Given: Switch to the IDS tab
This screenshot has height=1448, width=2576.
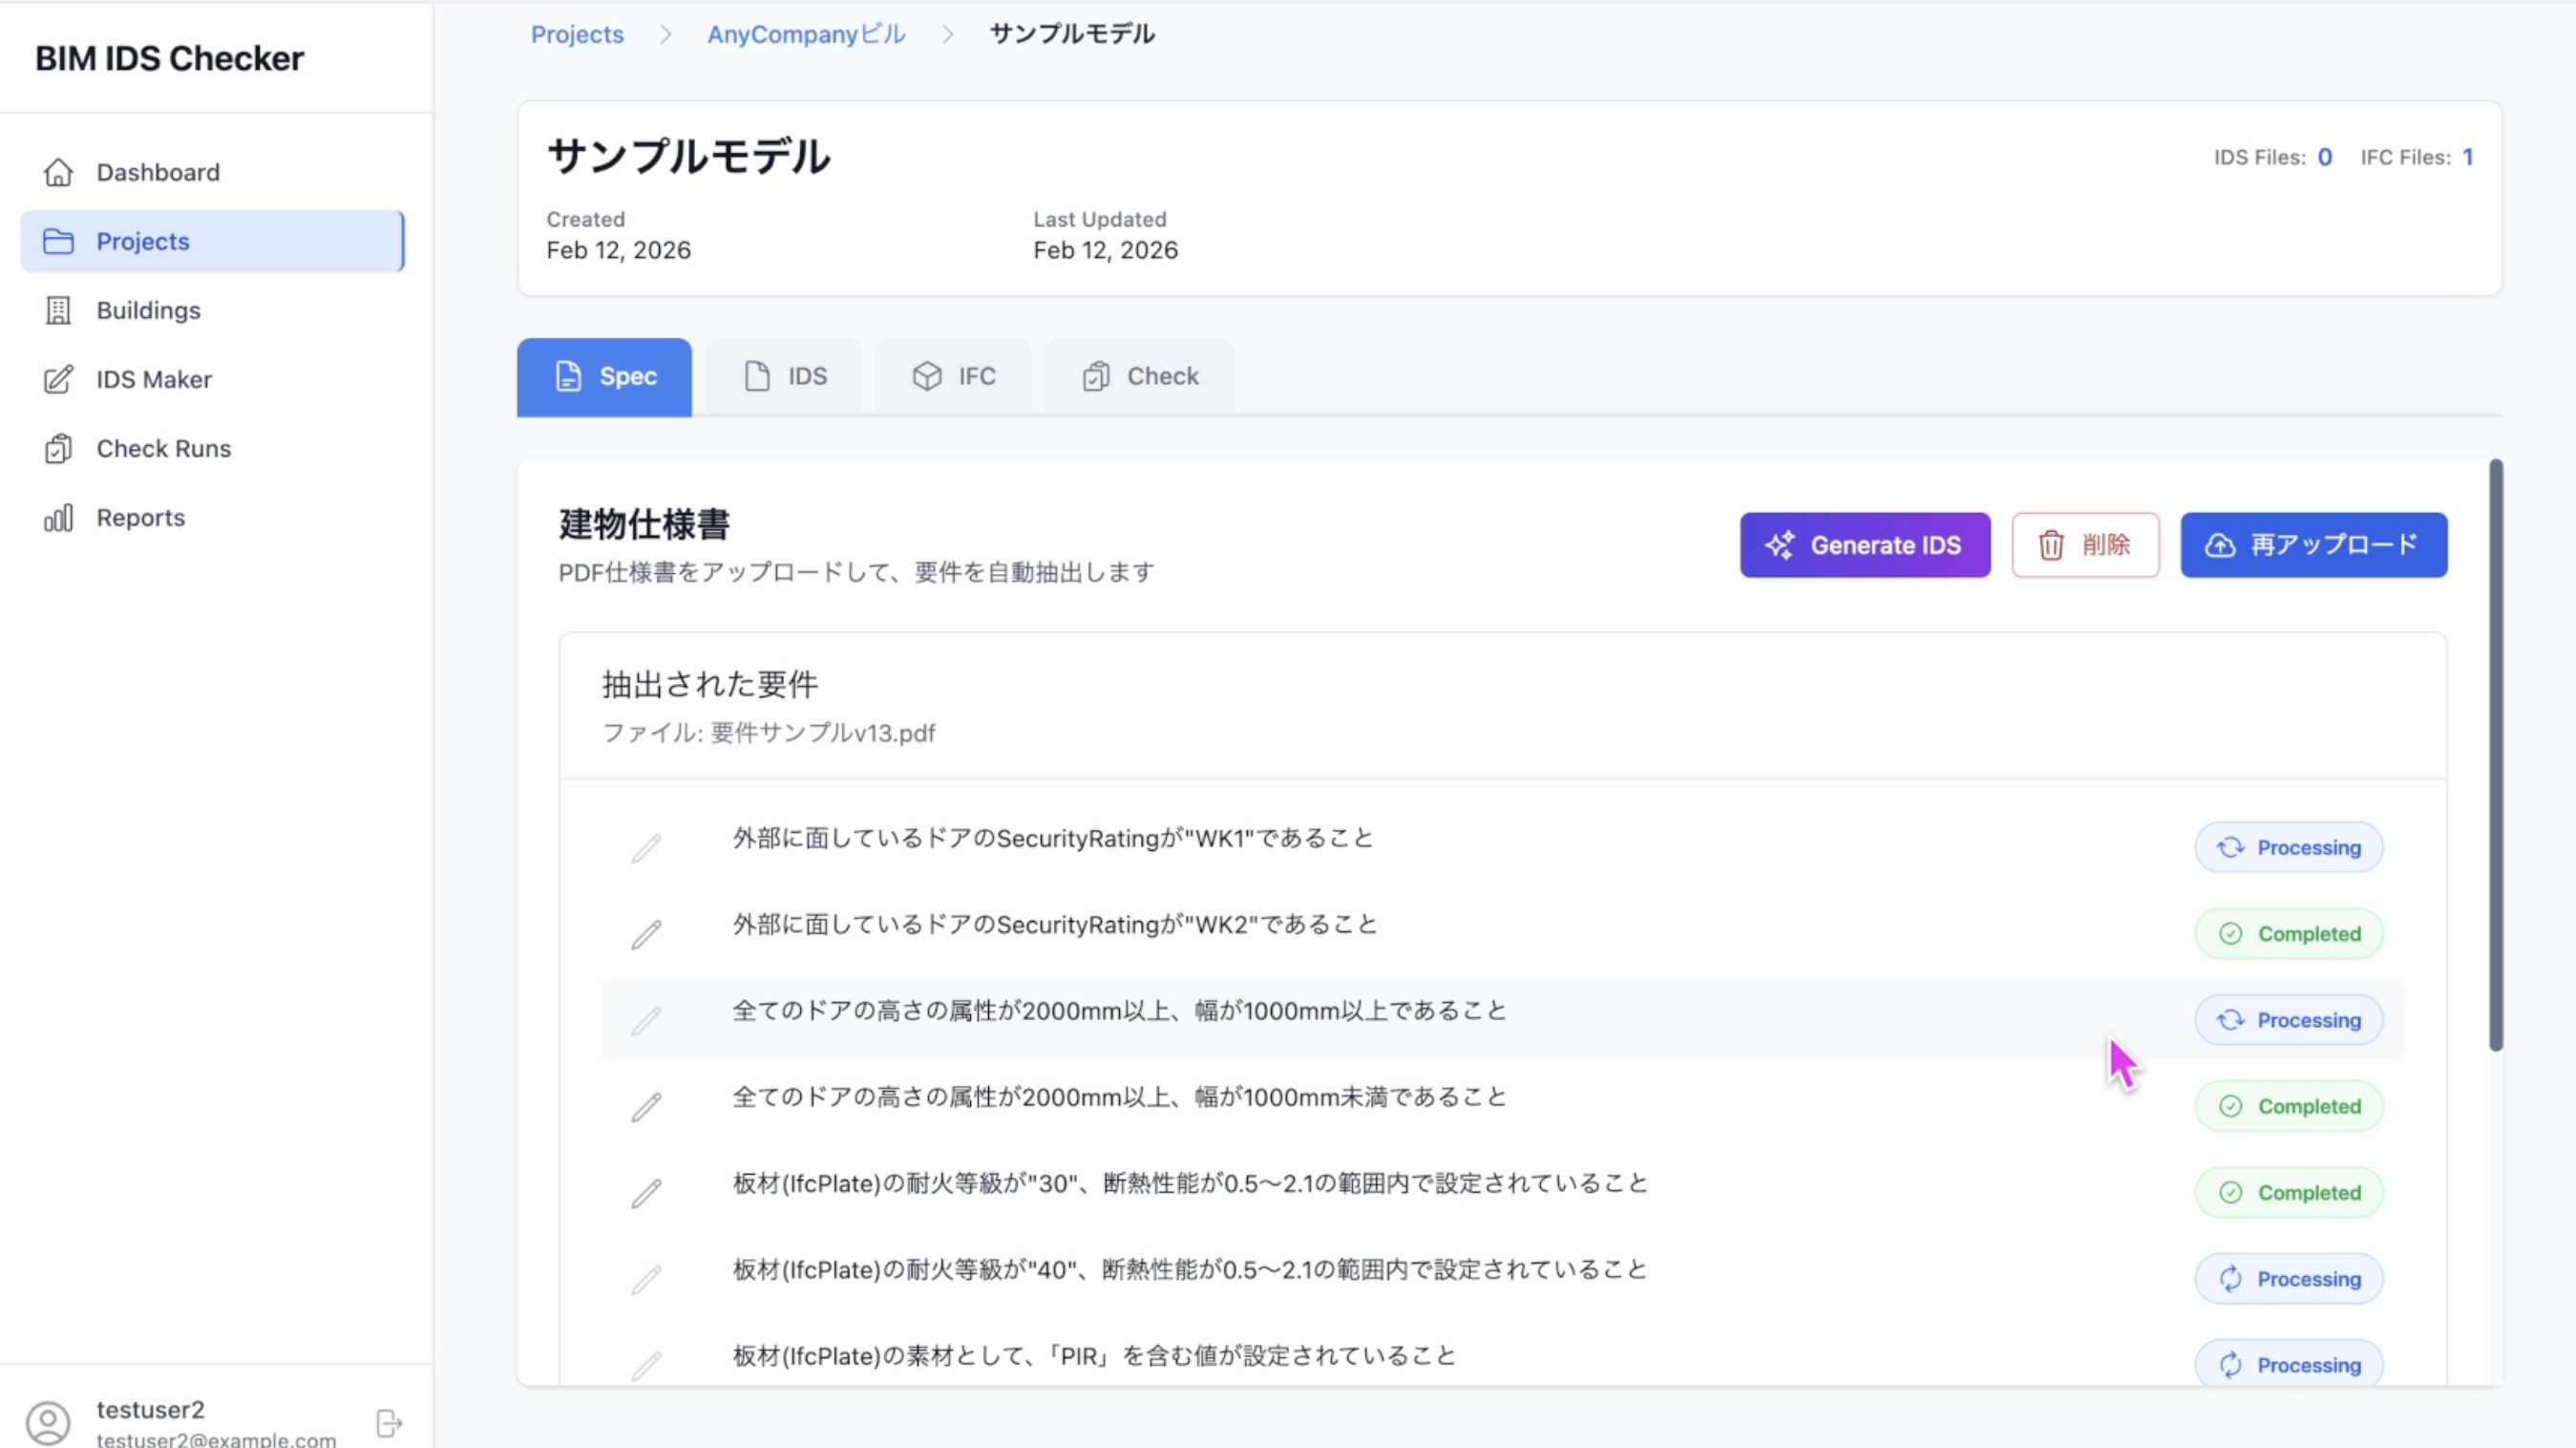Looking at the screenshot, I should click(784, 376).
